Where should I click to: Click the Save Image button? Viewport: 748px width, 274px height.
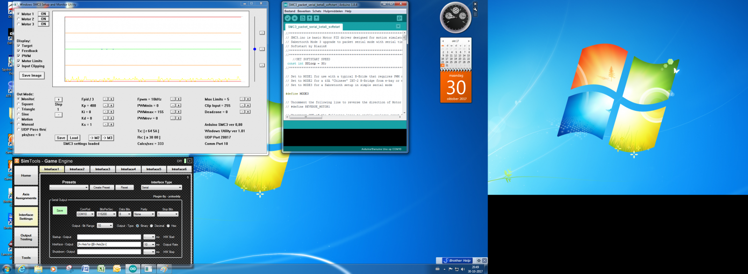(32, 75)
